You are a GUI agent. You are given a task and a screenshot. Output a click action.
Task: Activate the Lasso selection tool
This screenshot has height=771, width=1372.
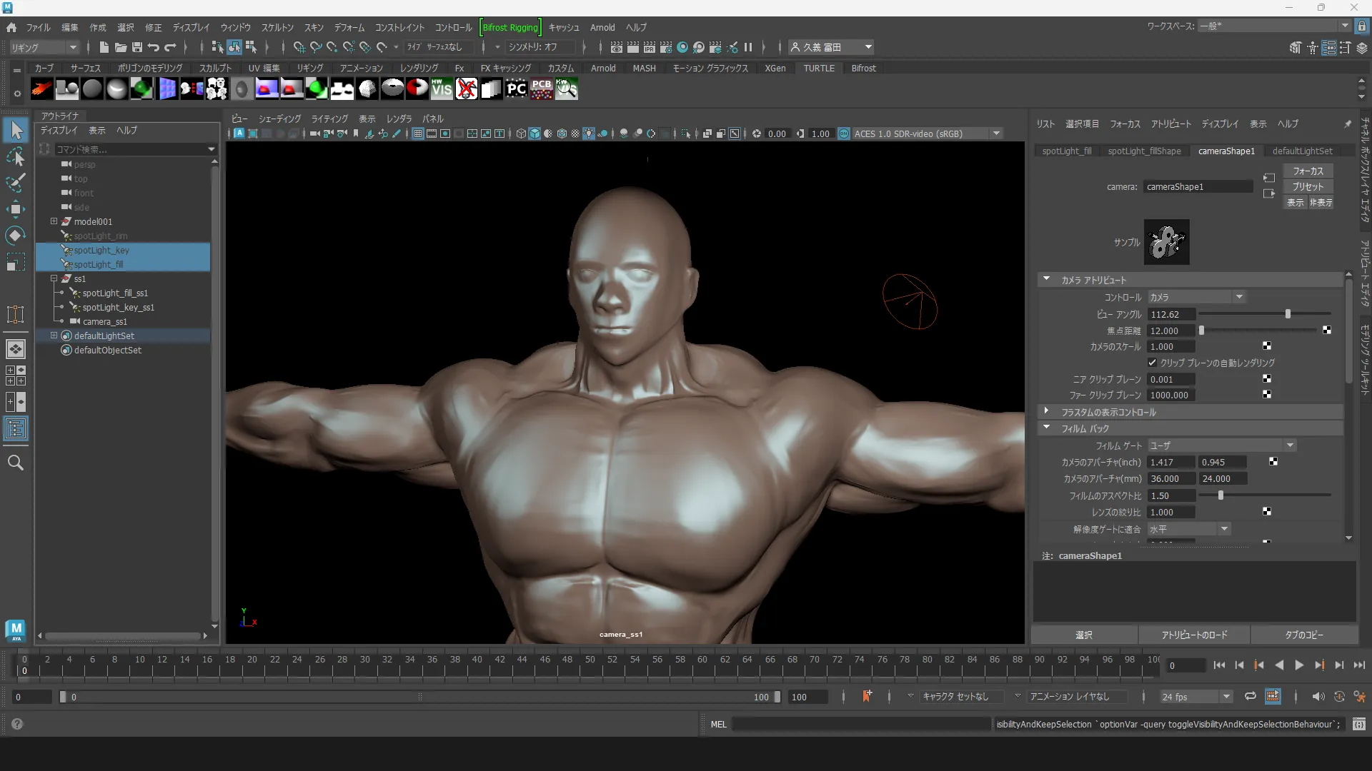tap(16, 156)
